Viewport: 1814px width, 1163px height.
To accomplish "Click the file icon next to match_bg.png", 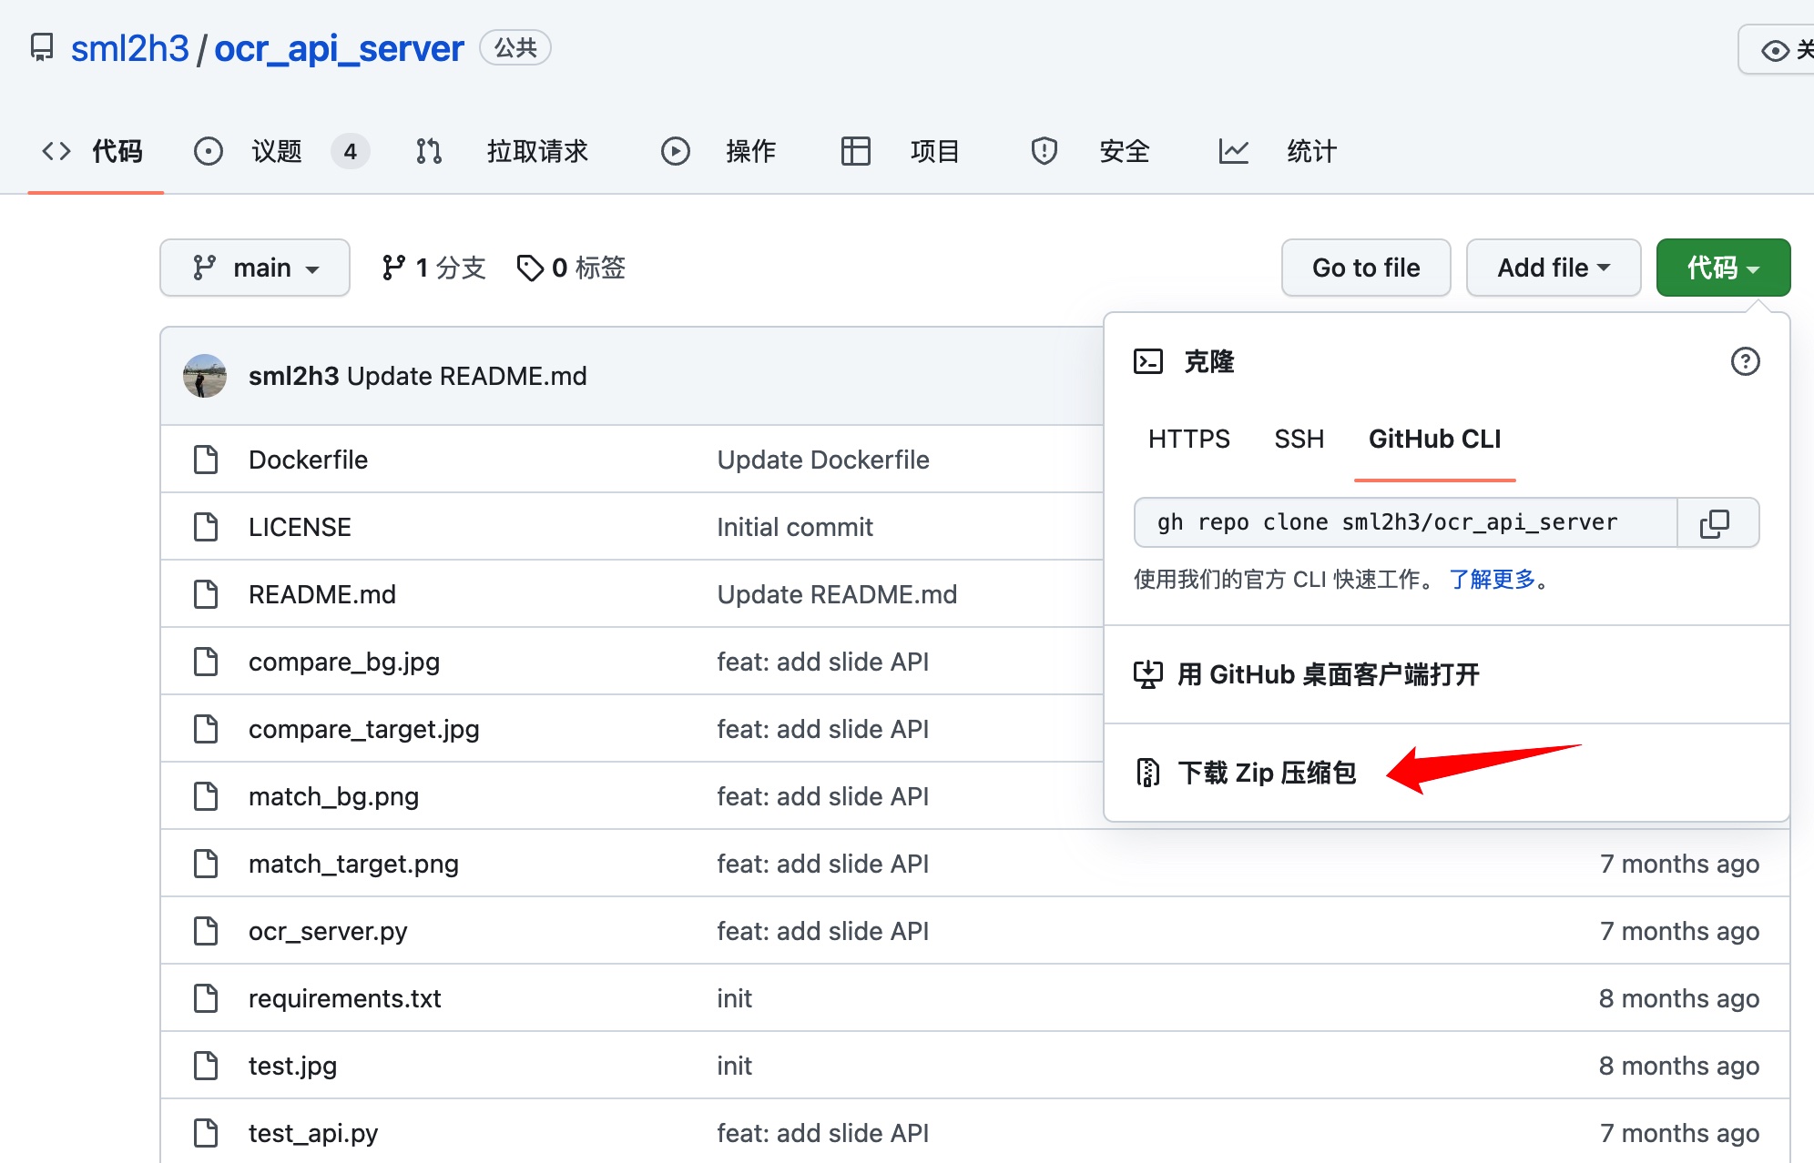I will 206,796.
